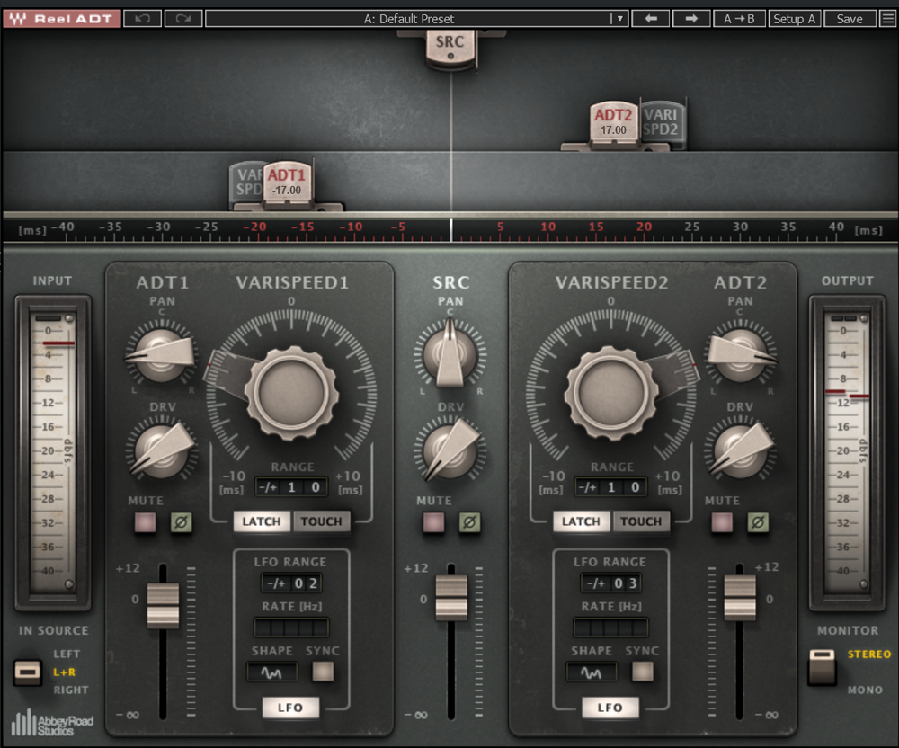Select the ADT2 17.00 marker

[613, 122]
